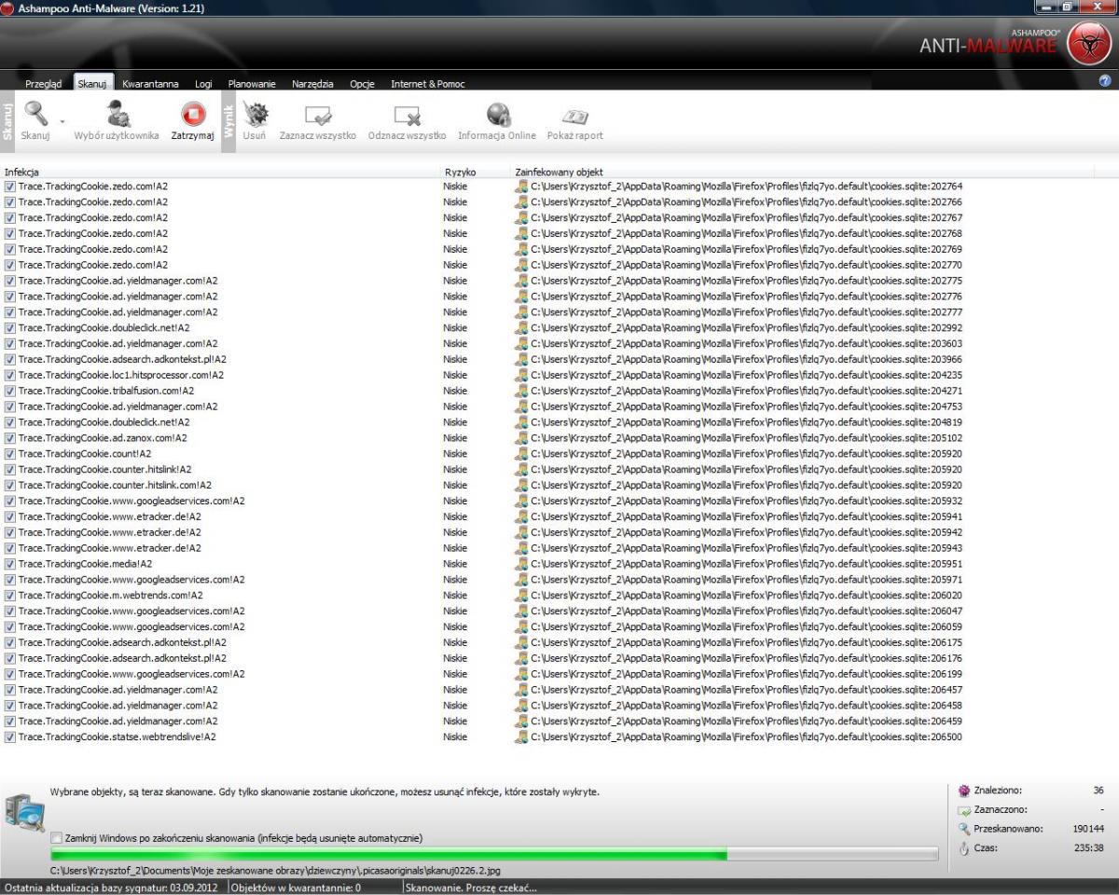Sort by the Infekcja column header
This screenshot has height=895, width=1119.
click(221, 172)
